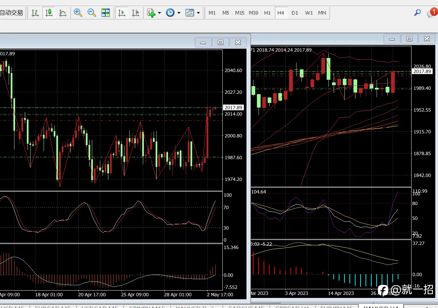Switch chart to candlestick mode
The height and width of the screenshot is (308, 438).
point(49,13)
